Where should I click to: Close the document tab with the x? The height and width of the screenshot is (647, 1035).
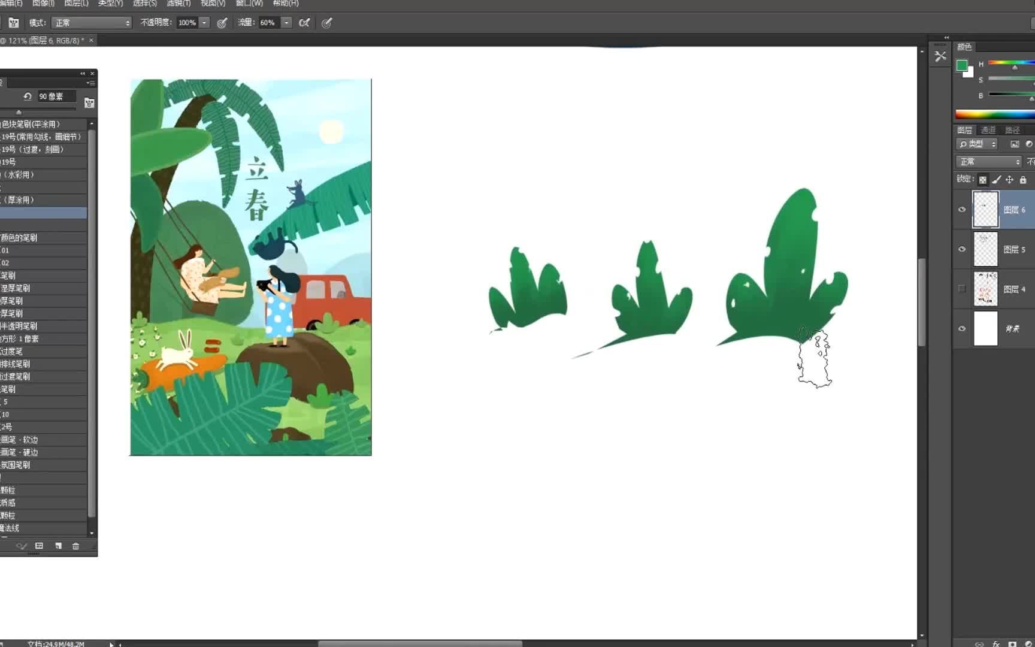91,40
